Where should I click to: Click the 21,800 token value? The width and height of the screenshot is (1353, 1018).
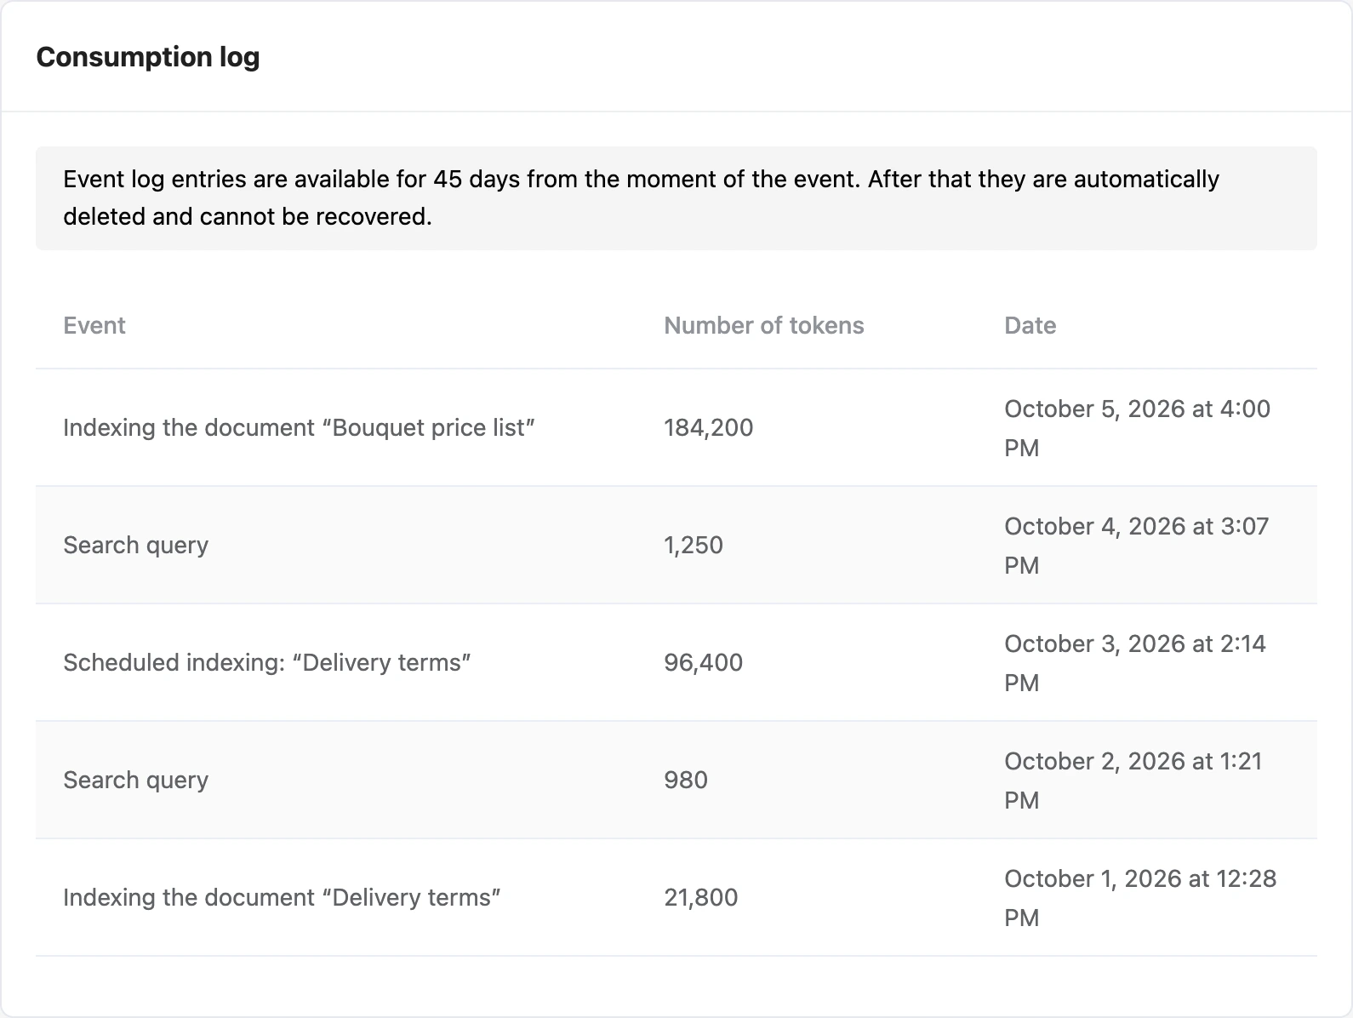coord(701,897)
